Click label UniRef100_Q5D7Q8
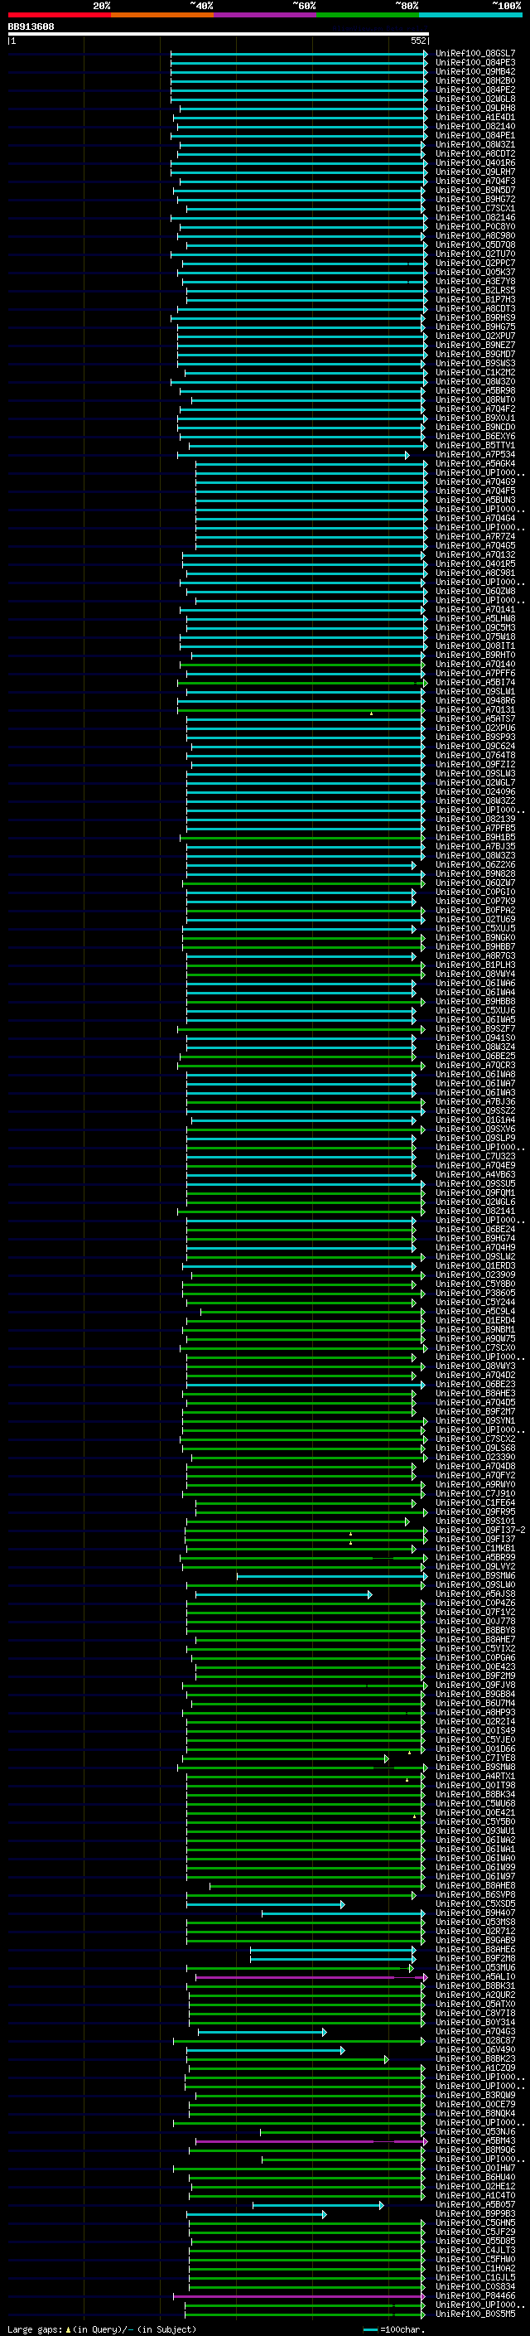This screenshot has width=530, height=2336. click(x=475, y=244)
